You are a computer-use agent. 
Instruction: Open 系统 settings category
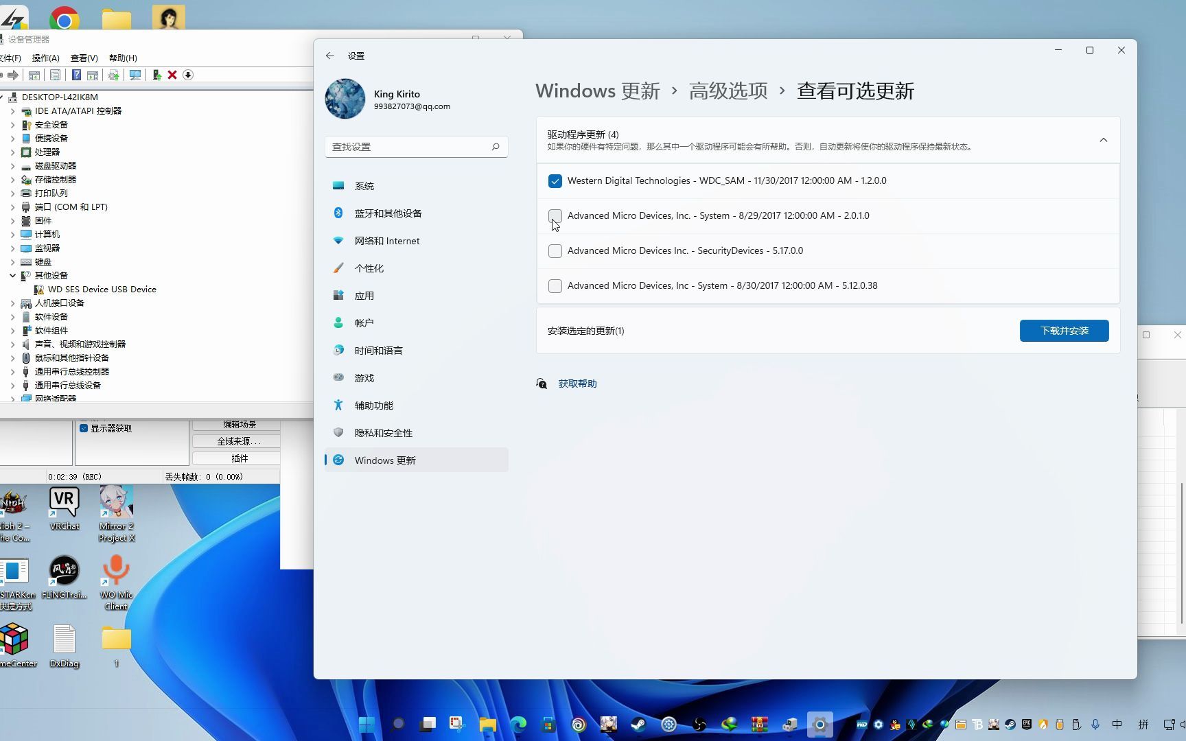(x=417, y=186)
